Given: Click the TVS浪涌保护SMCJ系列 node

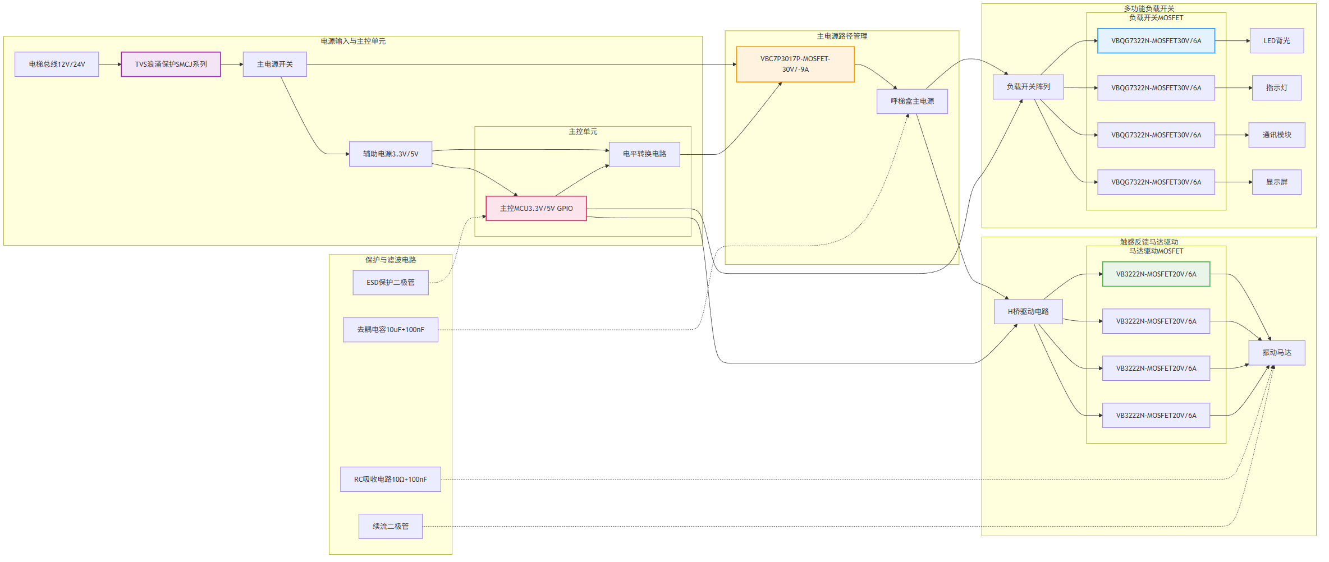Looking at the screenshot, I should (171, 65).
